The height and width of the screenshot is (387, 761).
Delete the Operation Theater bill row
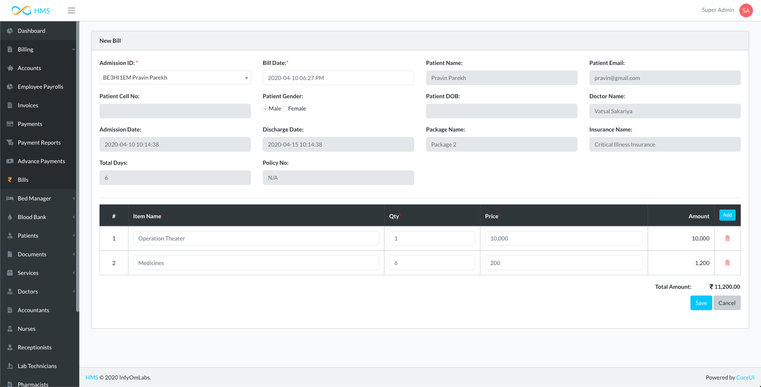727,238
